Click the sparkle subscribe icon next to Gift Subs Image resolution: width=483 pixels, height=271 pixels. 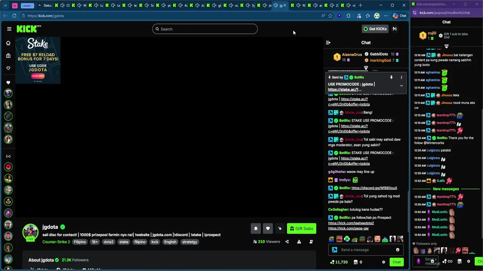coord(280,228)
